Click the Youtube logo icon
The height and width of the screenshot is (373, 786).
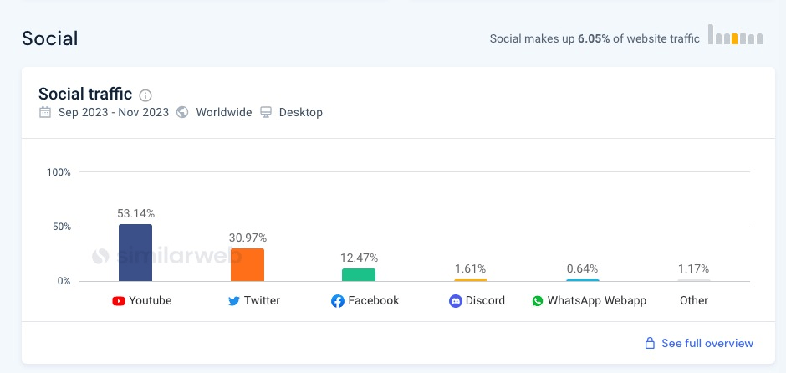(x=119, y=301)
